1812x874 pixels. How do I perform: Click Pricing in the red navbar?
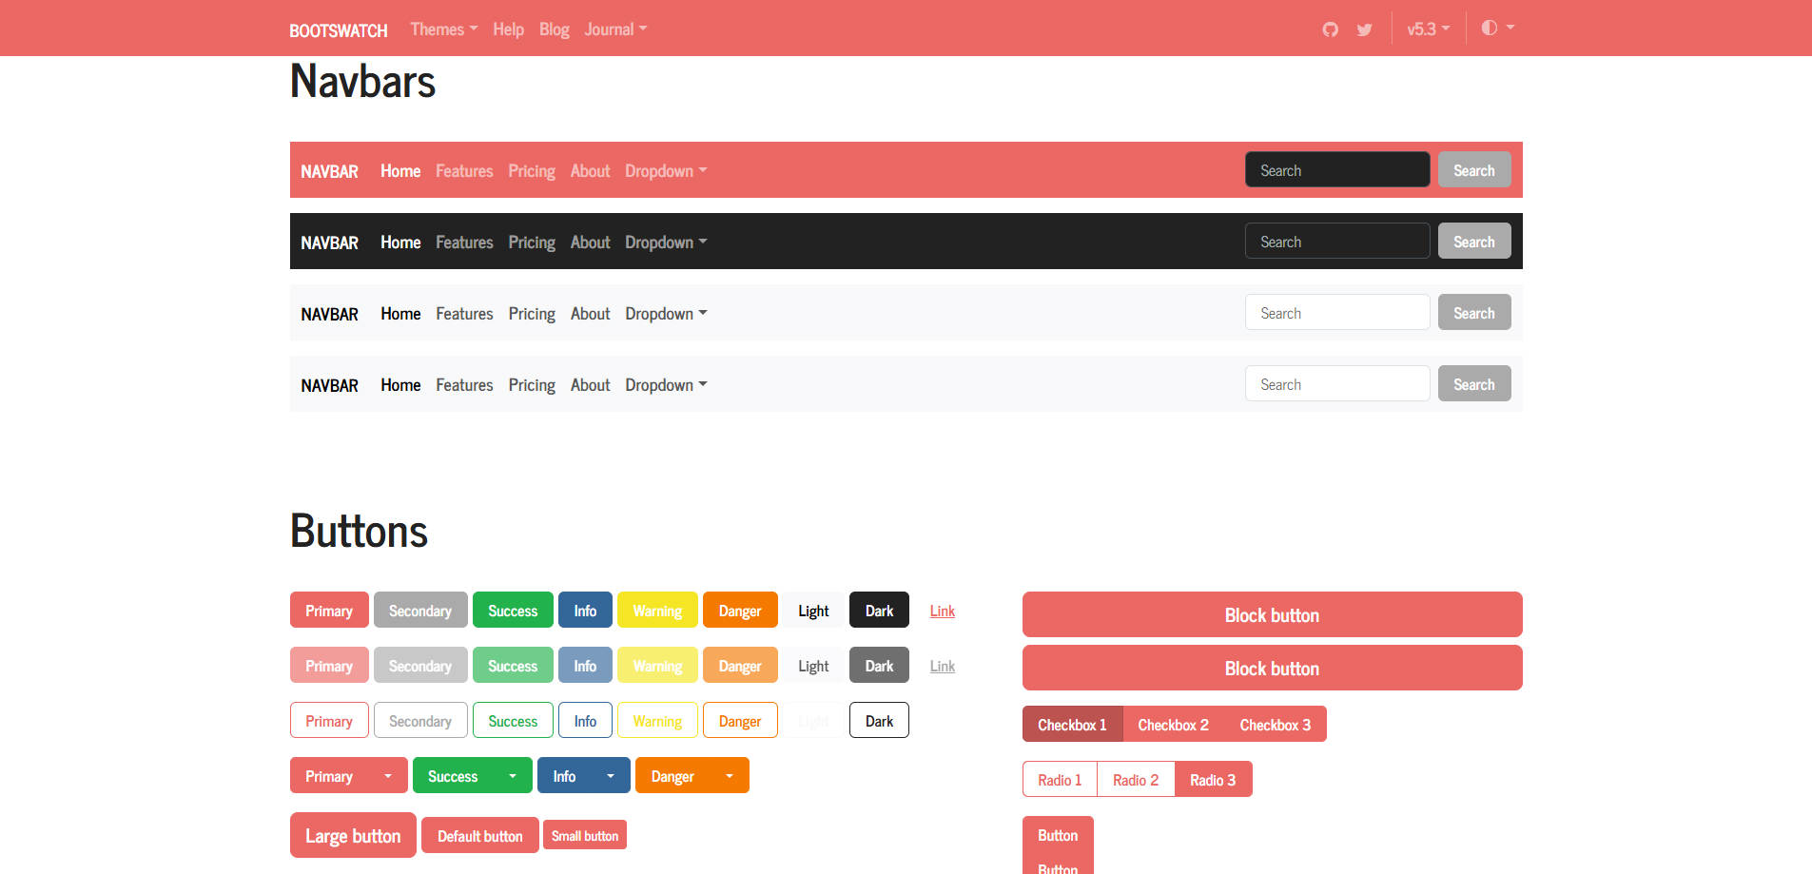pyautogui.click(x=532, y=171)
